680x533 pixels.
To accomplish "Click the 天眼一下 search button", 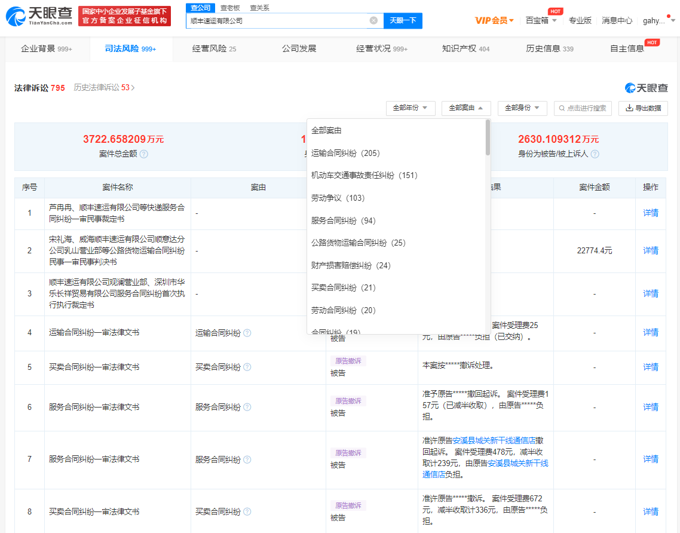I will pos(403,20).
